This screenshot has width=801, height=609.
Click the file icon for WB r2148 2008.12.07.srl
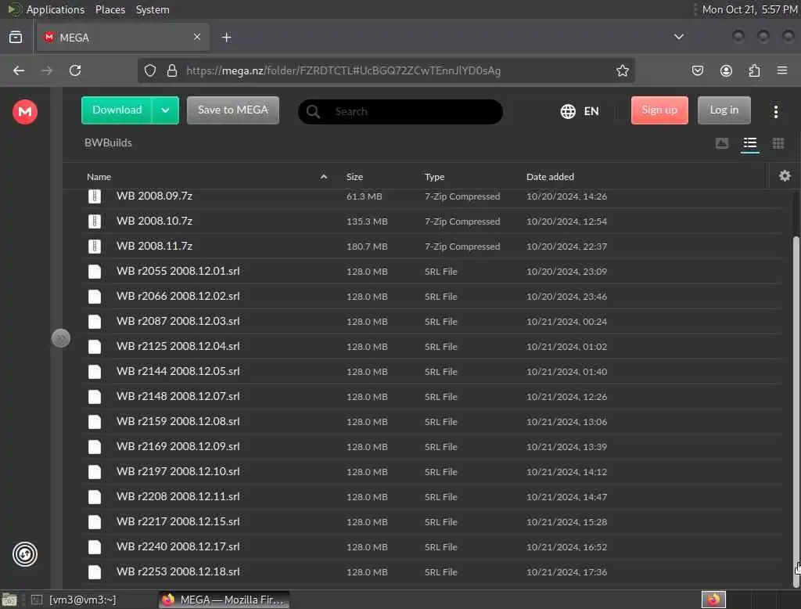pyautogui.click(x=95, y=396)
